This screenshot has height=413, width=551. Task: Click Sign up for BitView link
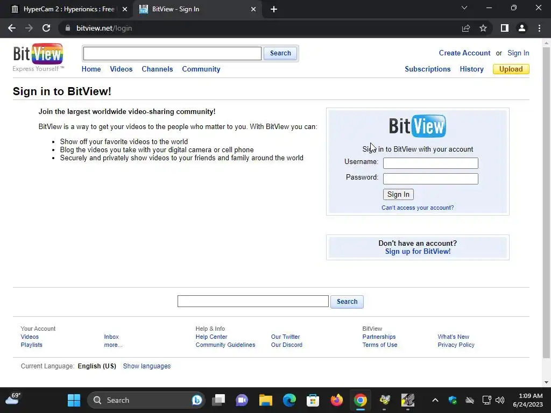(x=418, y=252)
